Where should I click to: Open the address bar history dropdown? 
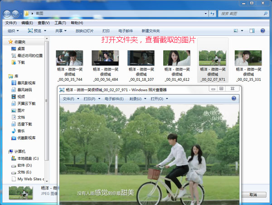[x=206, y=14]
